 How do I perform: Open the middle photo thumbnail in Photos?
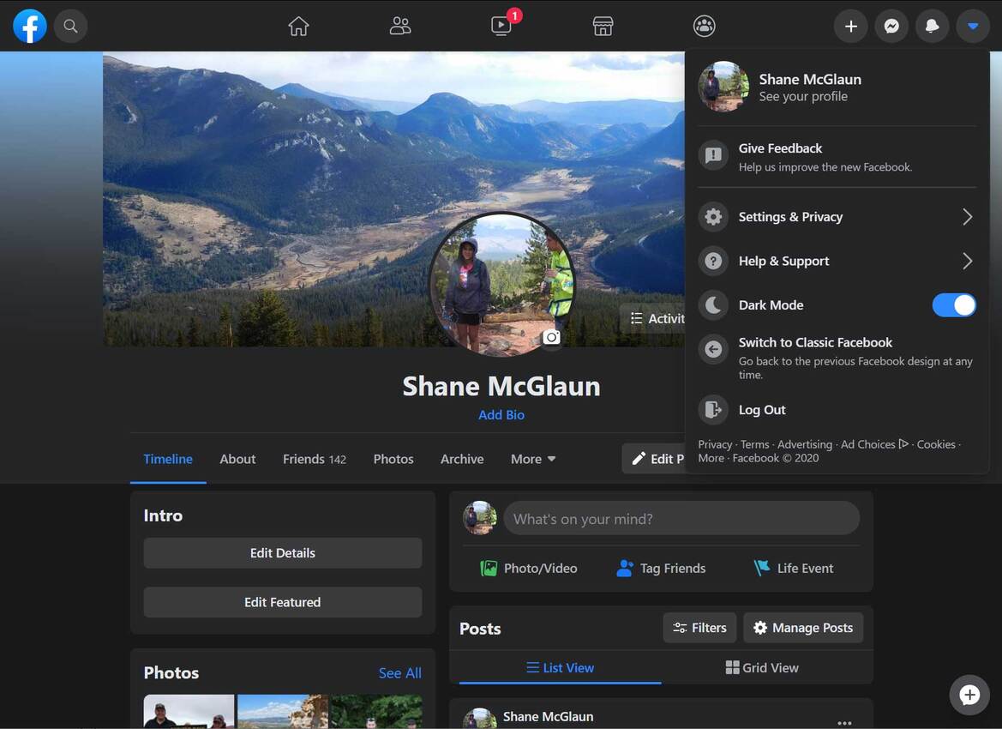click(x=283, y=711)
